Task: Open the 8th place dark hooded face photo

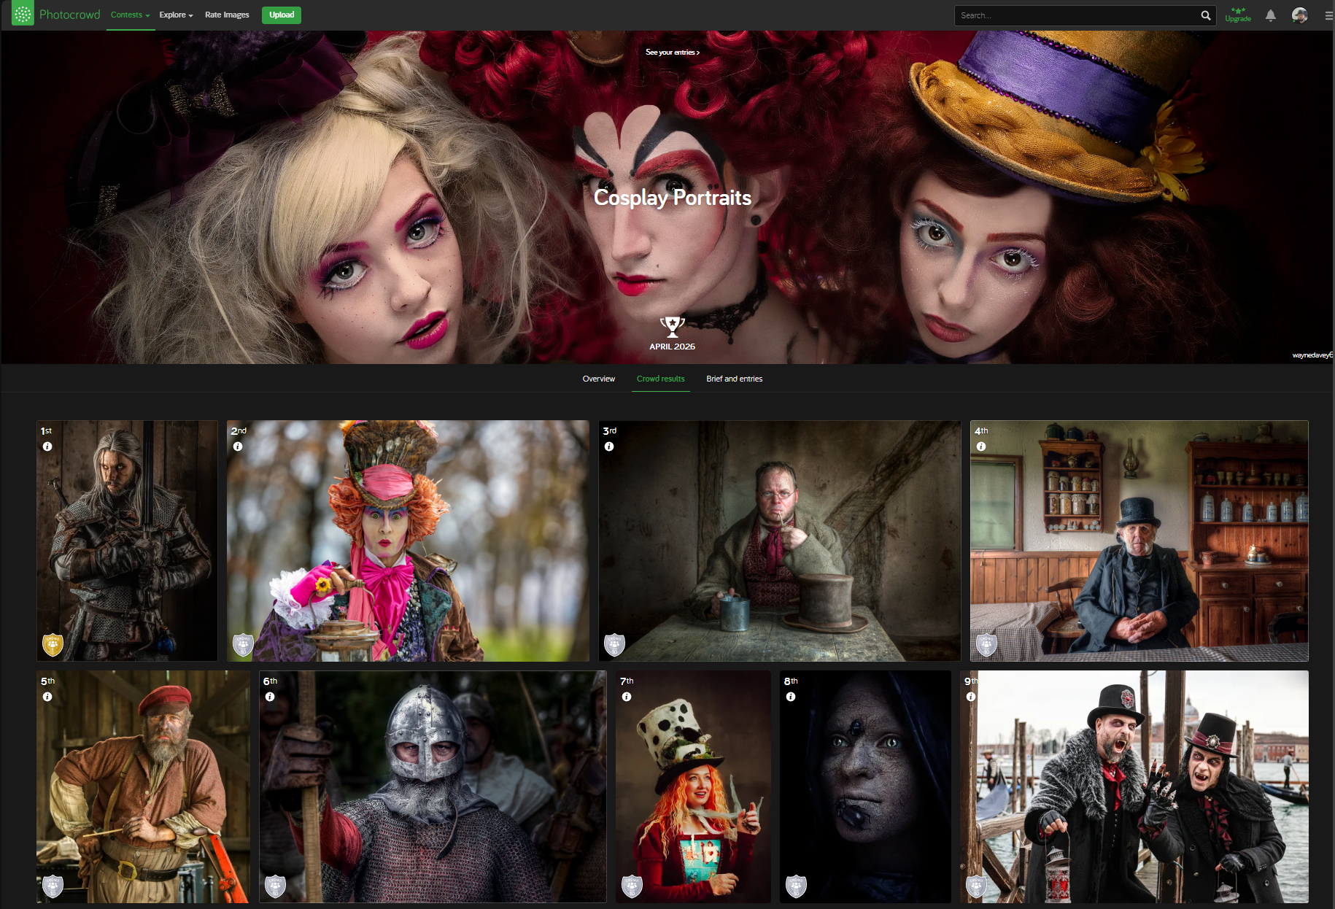Action: coord(865,786)
